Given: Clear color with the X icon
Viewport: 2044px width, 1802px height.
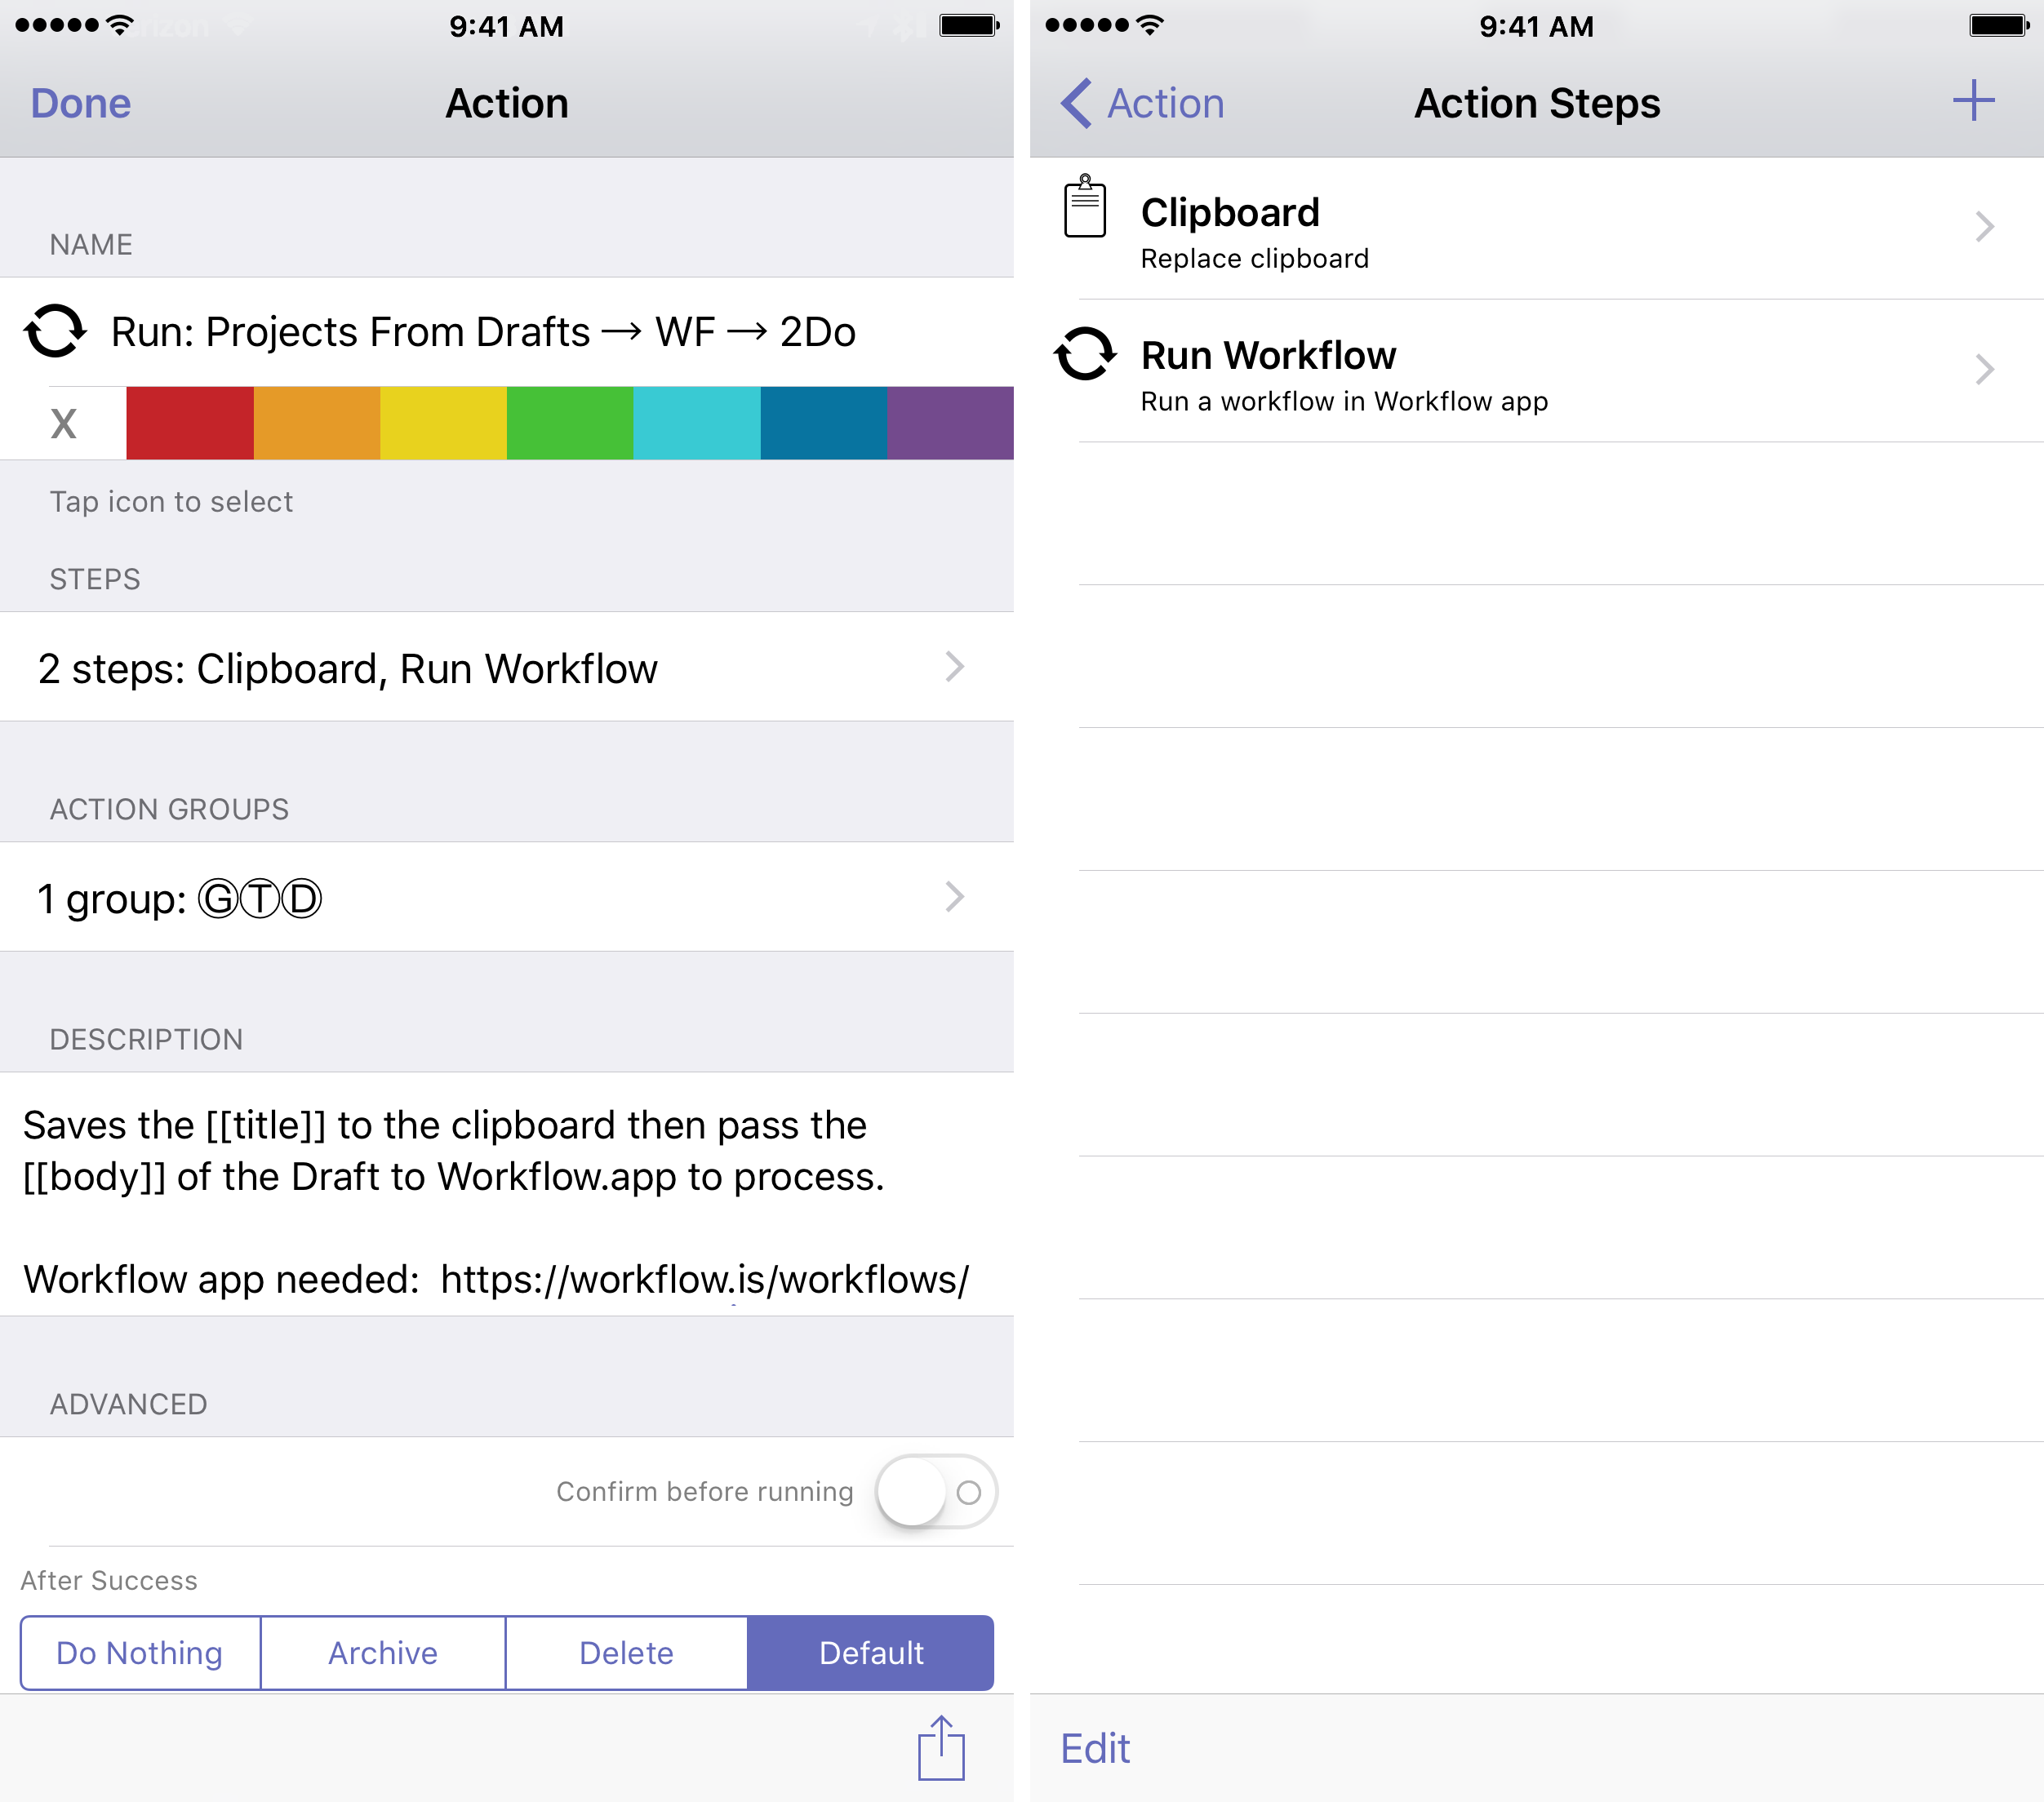Looking at the screenshot, I should (63, 424).
